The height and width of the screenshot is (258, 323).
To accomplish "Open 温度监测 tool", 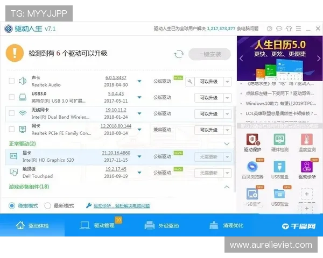I will (307, 142).
